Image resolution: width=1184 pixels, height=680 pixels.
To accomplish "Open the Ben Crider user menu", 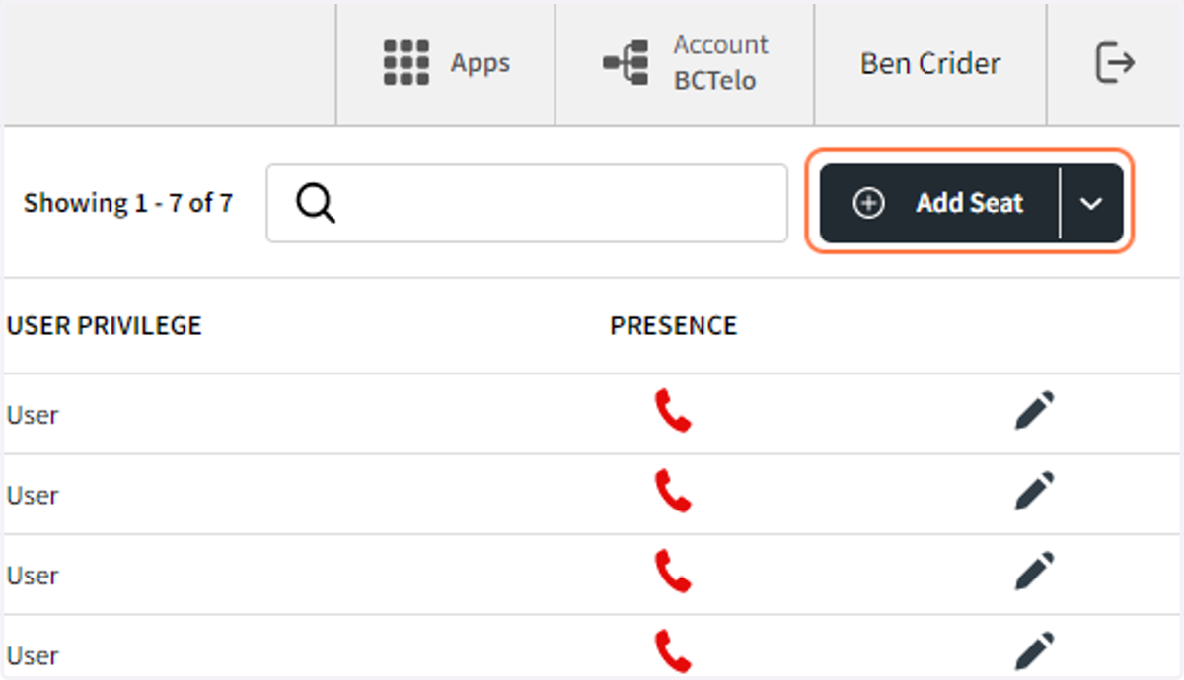I will pos(930,63).
